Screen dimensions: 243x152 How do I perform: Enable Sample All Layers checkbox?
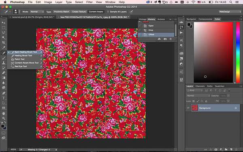(108, 12)
